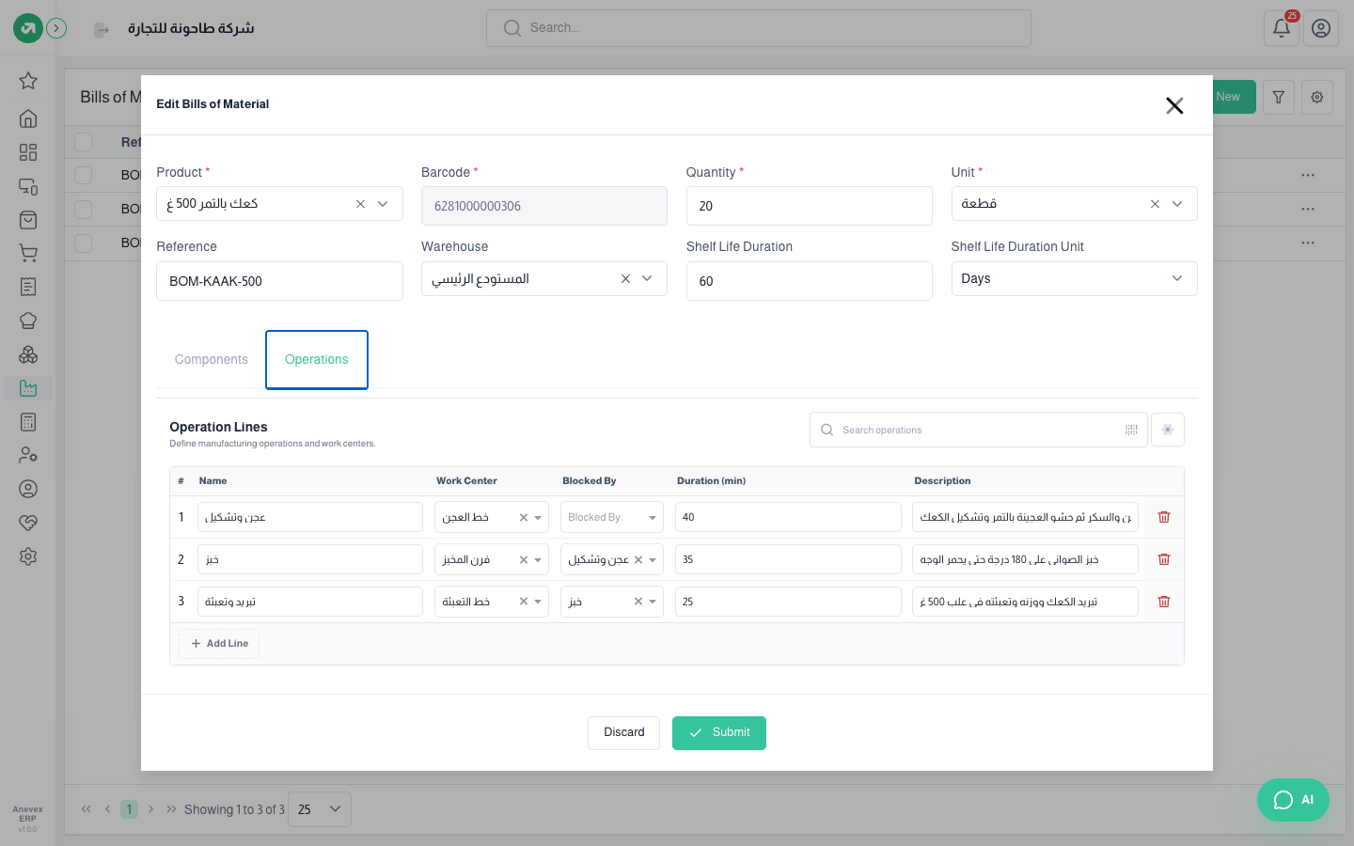1354x846 pixels.
Task: Focus the Search operations field
Action: click(x=978, y=430)
